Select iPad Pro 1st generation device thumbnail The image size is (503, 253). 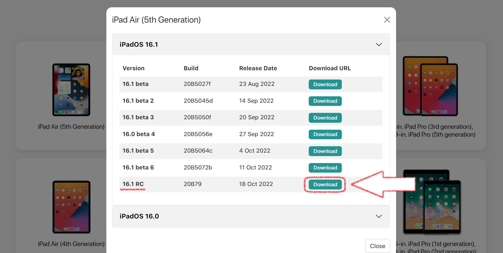432,202
